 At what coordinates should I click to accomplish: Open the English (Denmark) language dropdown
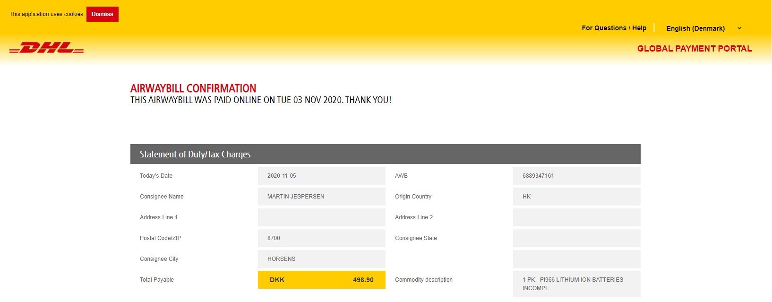[703, 28]
